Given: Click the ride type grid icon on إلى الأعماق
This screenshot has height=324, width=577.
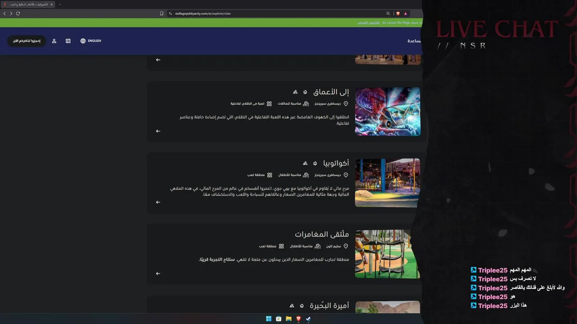Looking at the screenshot, I should [269, 103].
